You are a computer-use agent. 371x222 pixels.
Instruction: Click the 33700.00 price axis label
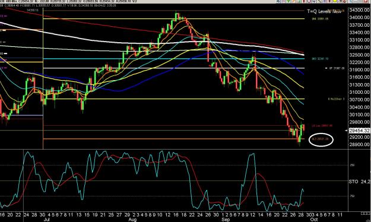(x=359, y=25)
